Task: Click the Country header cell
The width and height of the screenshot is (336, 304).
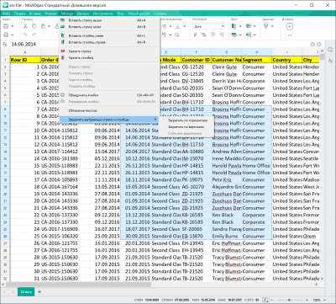Action: (x=287, y=60)
